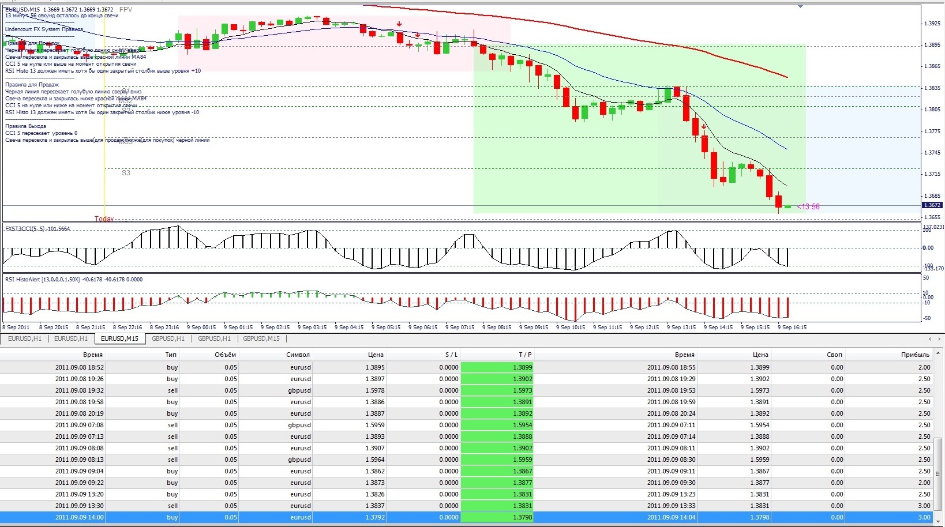Open the GBPUSD,M15 chart tab

261,338
